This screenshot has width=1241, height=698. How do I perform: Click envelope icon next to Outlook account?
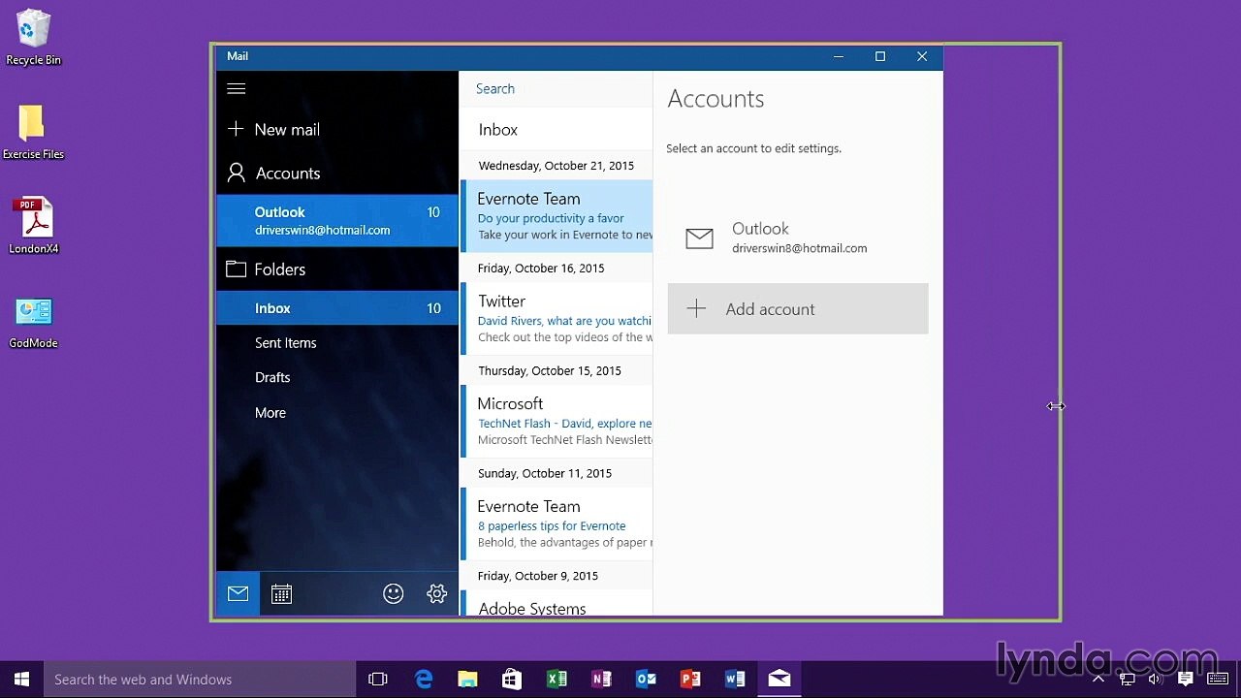coord(699,238)
